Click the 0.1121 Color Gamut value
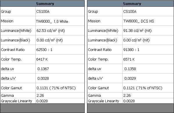The height and width of the screenshot is (113, 174). [129, 88]
